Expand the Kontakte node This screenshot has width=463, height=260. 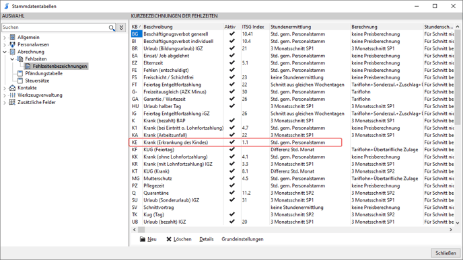5,88
